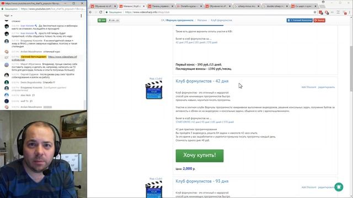Click the YouTube favicon in chat window title

click(3, 3)
